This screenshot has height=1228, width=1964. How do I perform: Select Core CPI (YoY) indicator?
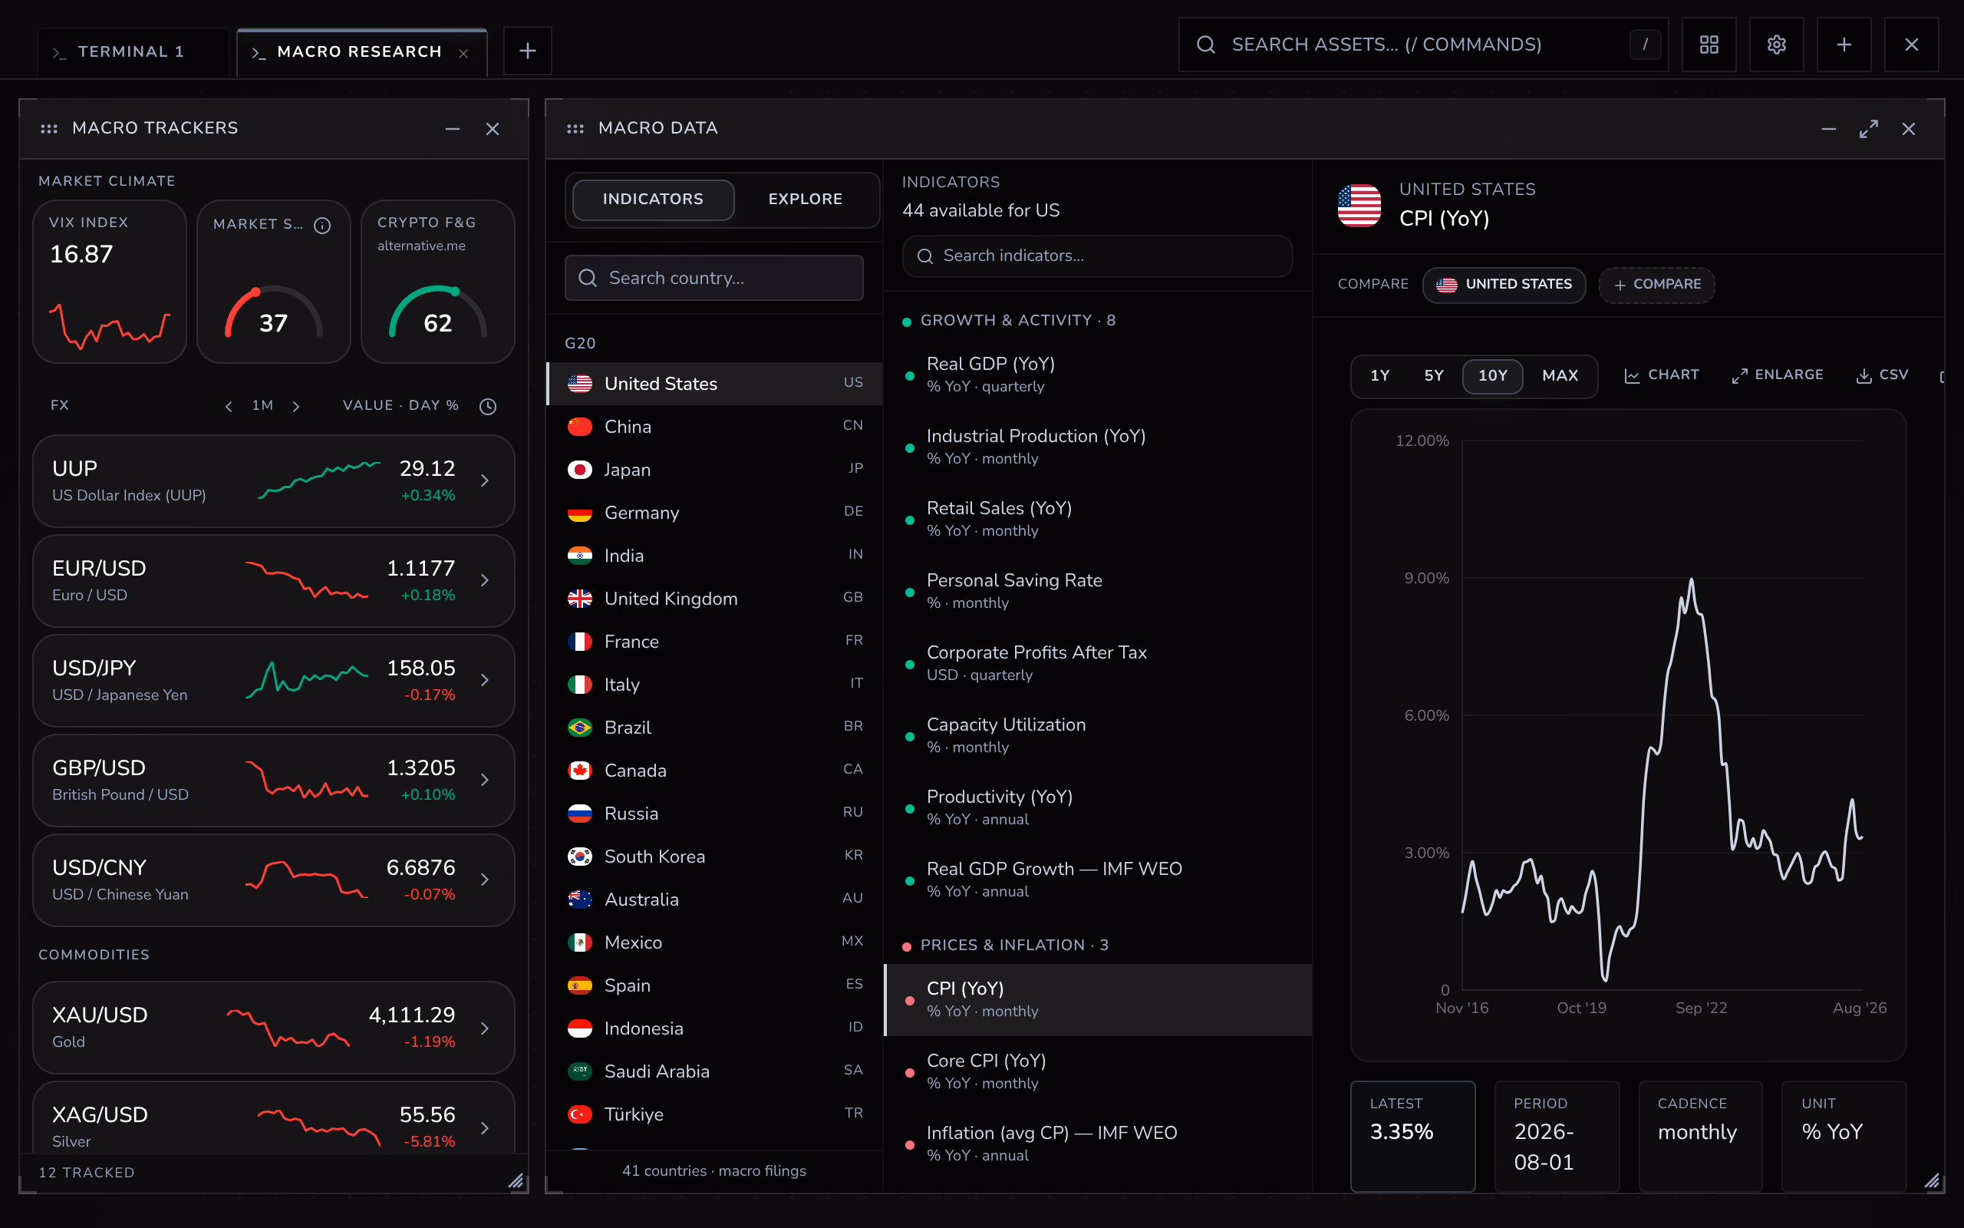tap(1097, 1071)
